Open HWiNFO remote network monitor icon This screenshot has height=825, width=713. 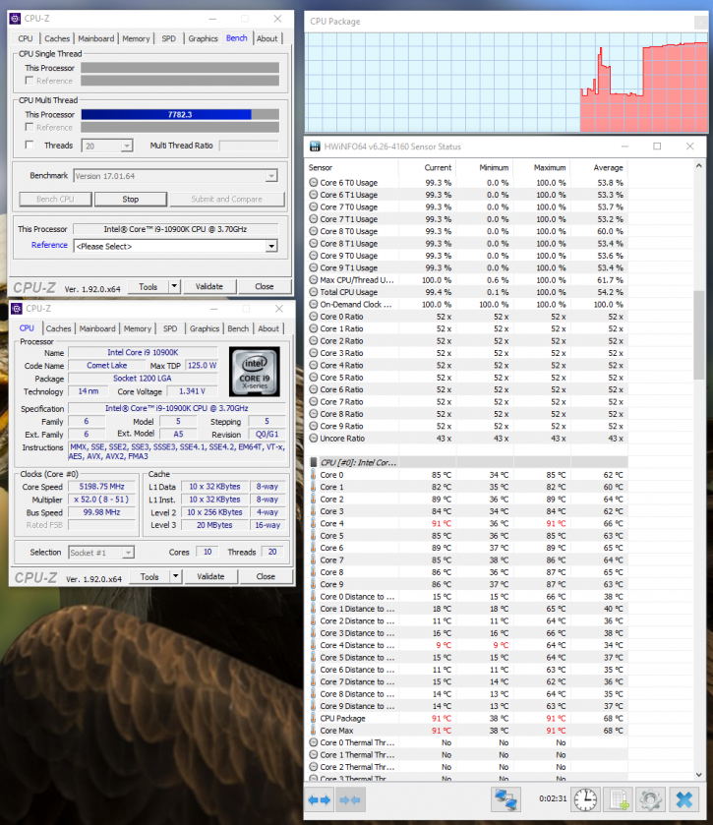505,800
